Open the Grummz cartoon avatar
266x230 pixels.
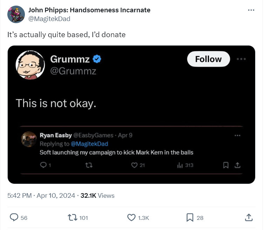pyautogui.click(x=30, y=65)
